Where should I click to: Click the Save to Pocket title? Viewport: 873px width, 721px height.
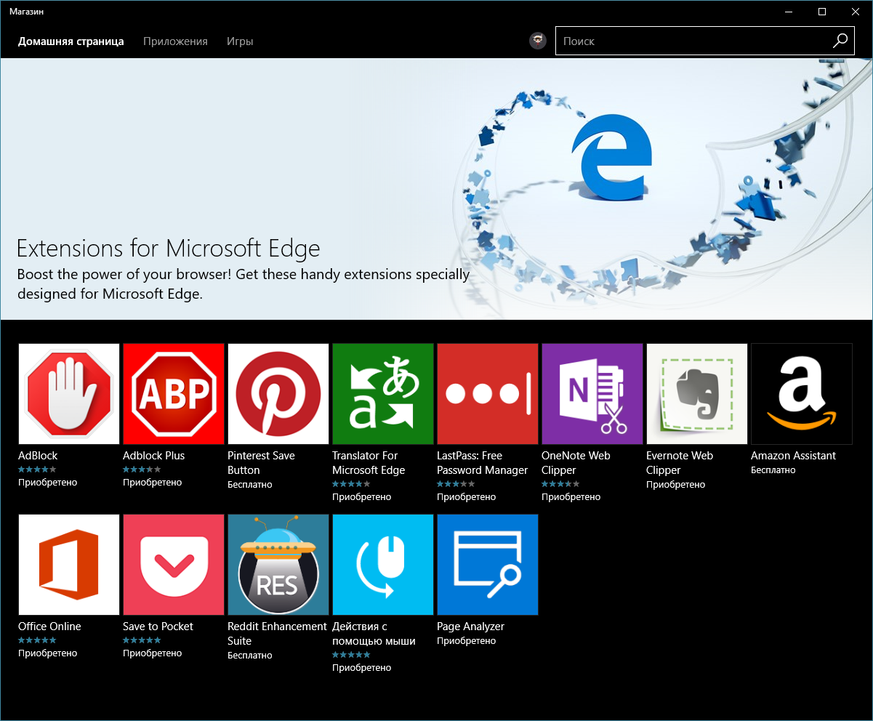(x=158, y=627)
